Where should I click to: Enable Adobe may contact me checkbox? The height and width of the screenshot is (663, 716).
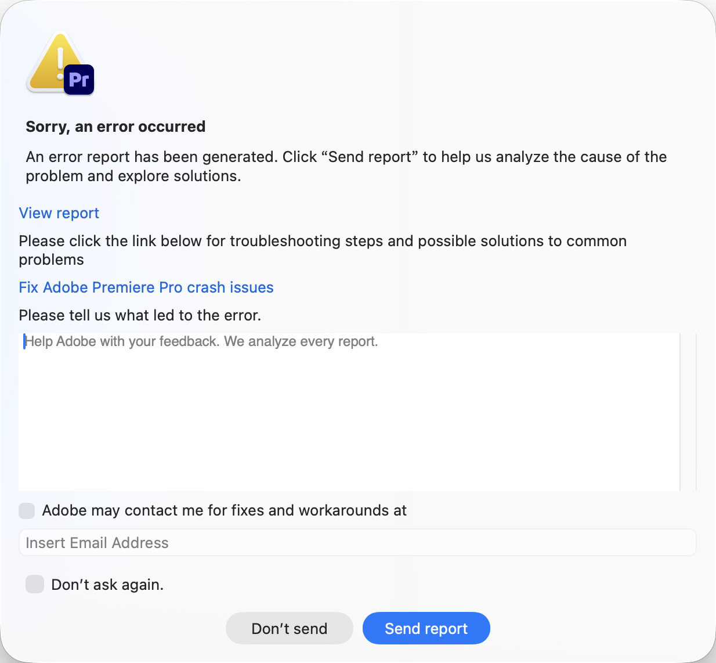pos(27,511)
